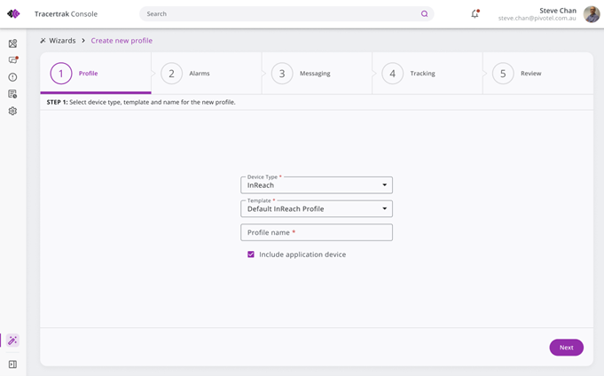604x376 pixels.
Task: Uncheck Include application device checkbox
Action: click(x=251, y=255)
